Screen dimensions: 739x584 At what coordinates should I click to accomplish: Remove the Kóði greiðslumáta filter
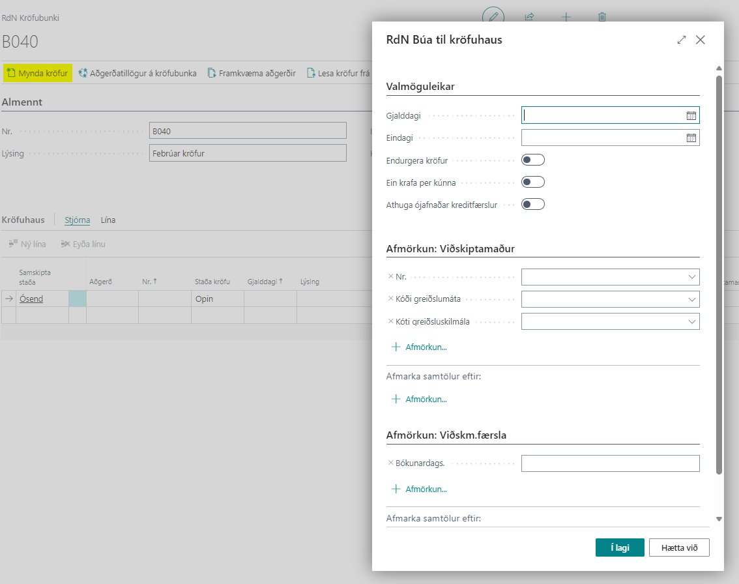(x=391, y=299)
